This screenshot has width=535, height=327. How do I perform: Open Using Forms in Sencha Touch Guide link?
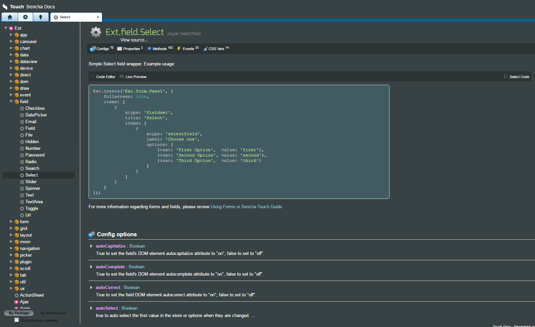pyautogui.click(x=246, y=207)
